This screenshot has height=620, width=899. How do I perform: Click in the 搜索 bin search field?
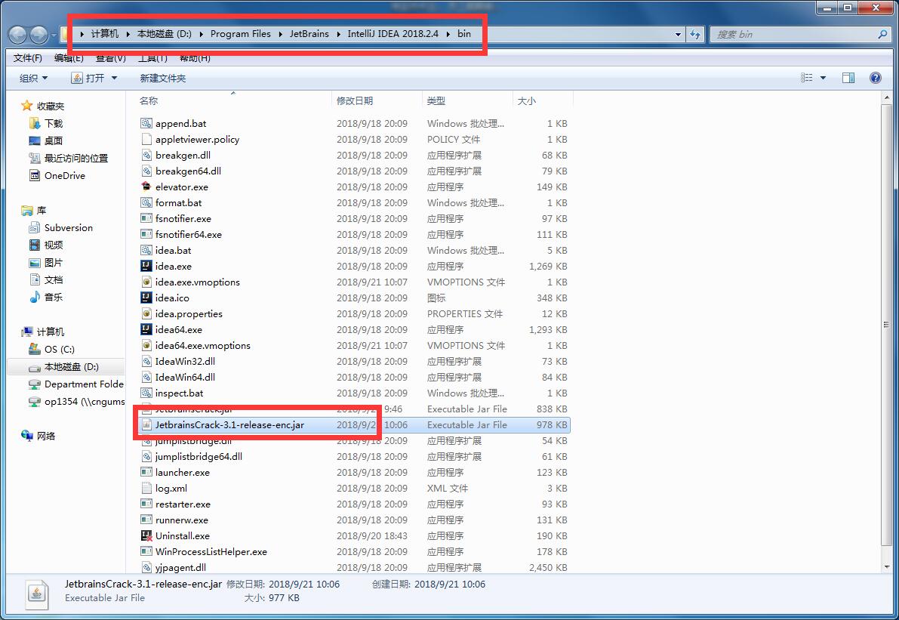794,35
